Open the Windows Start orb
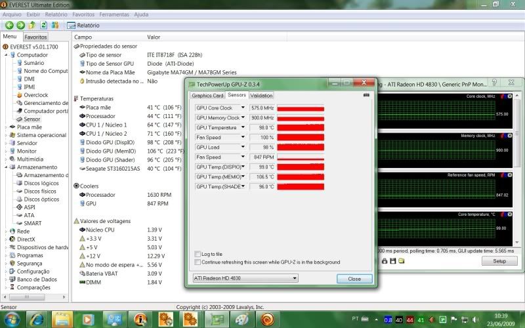Image resolution: width=525 pixels, height=328 pixels. click(12, 319)
